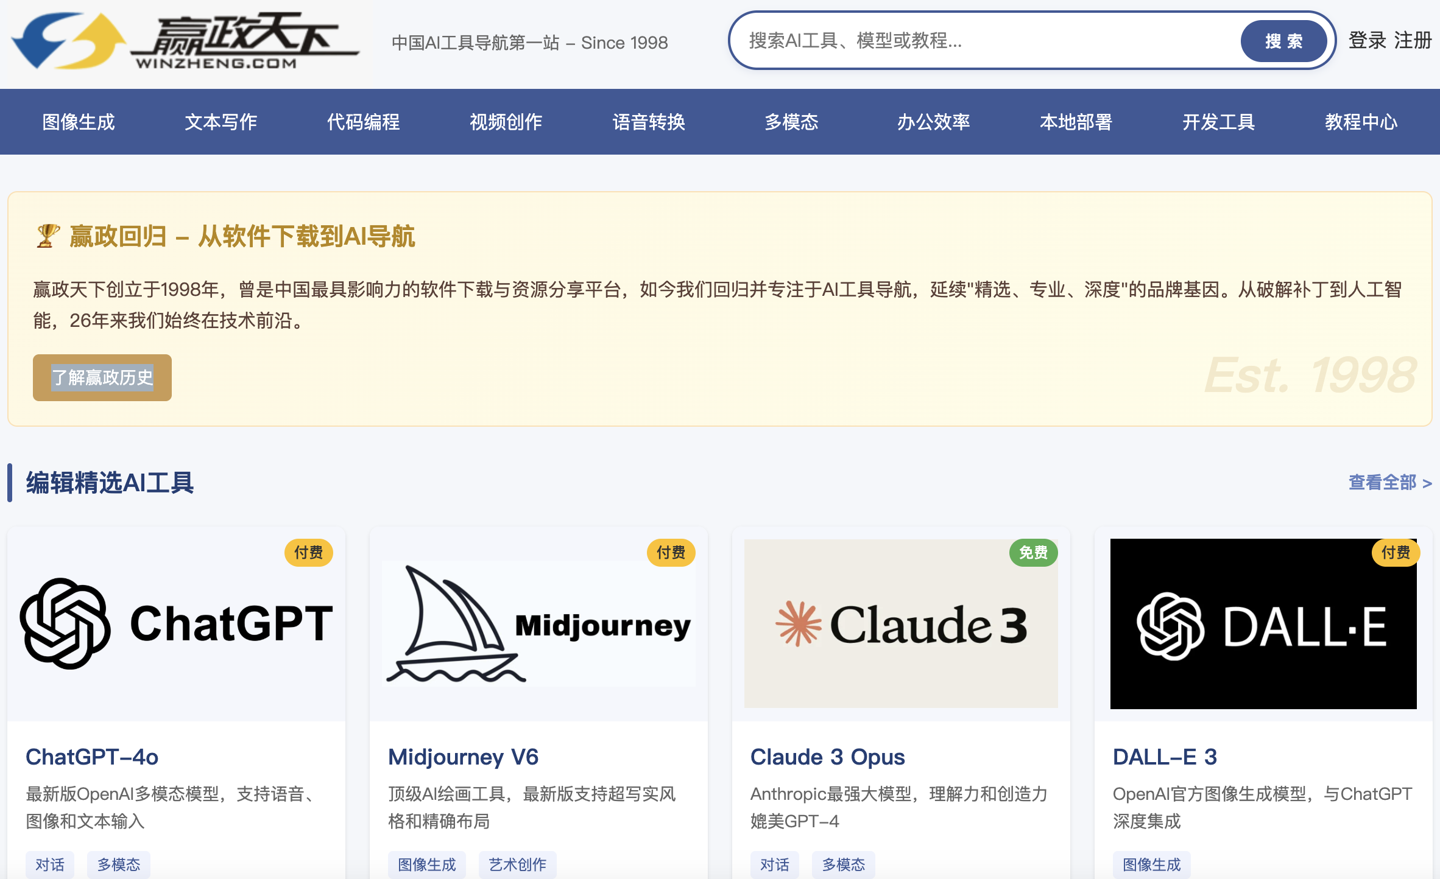This screenshot has height=879, width=1440.
Task: Go to 代码编程 navigation category
Action: pyautogui.click(x=364, y=122)
